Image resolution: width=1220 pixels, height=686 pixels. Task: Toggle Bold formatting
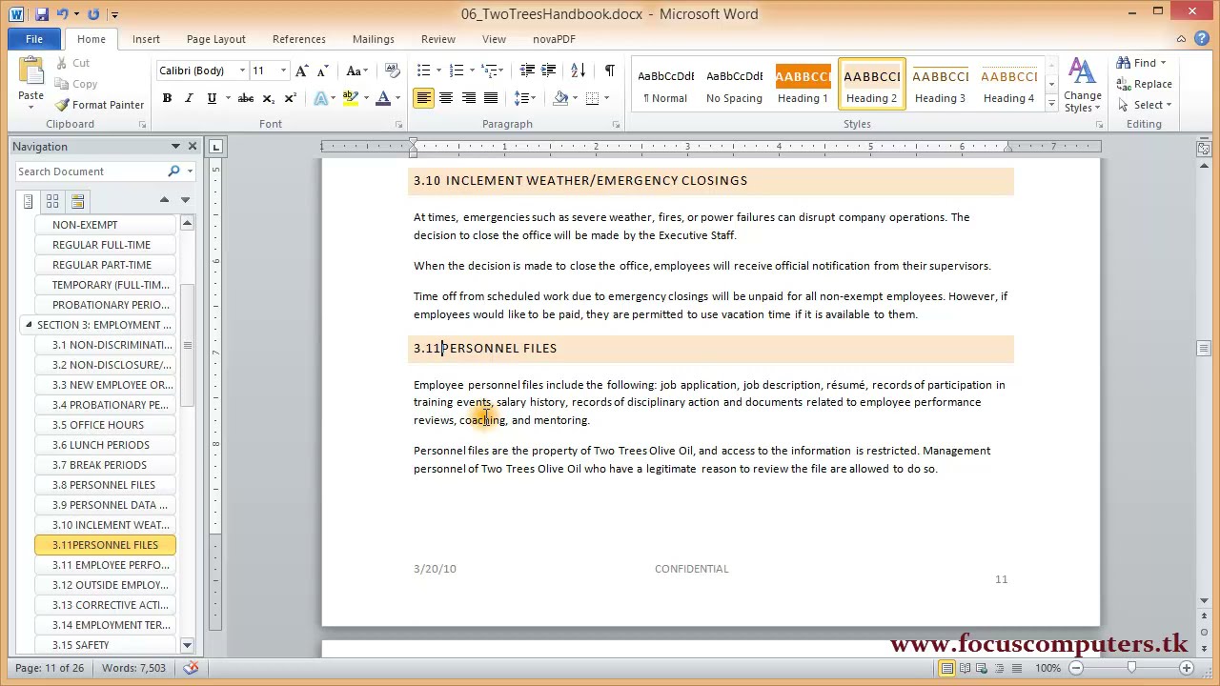(167, 98)
